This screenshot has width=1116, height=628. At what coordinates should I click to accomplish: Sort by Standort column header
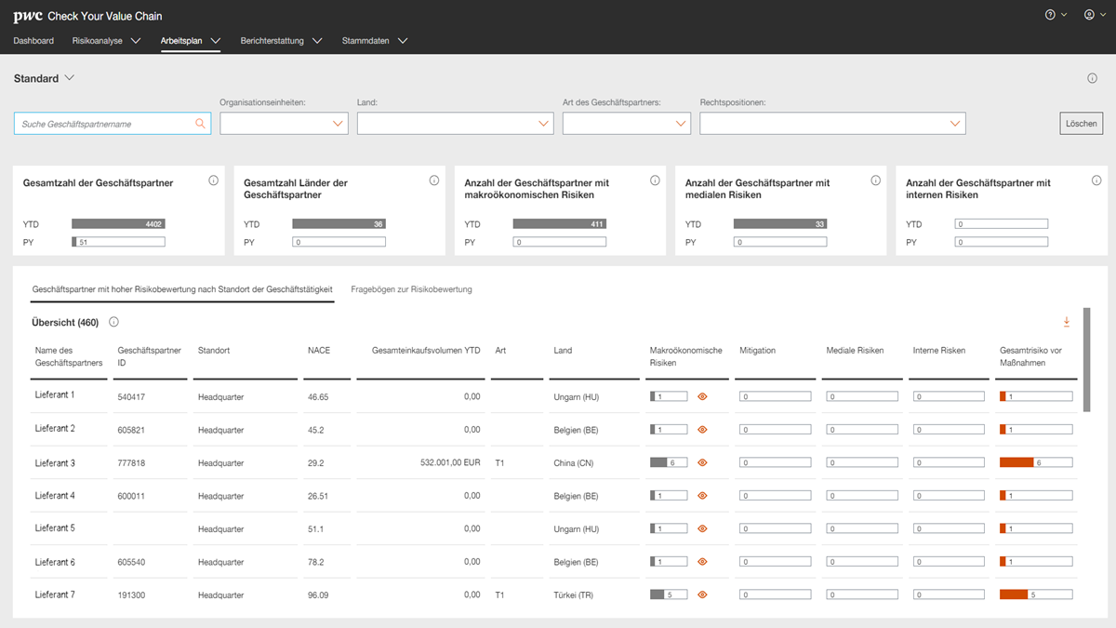tap(214, 351)
